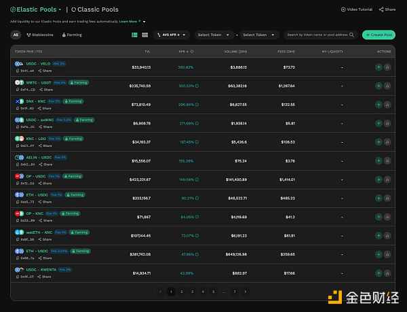Screen dimensions: 407x312
Task: Add liquidity to the wstETH - KNC pool
Action: tap(379, 236)
